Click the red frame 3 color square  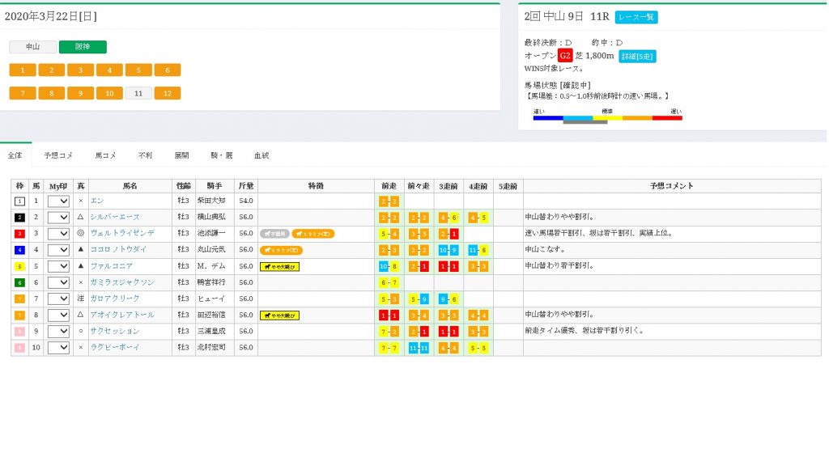click(x=20, y=233)
